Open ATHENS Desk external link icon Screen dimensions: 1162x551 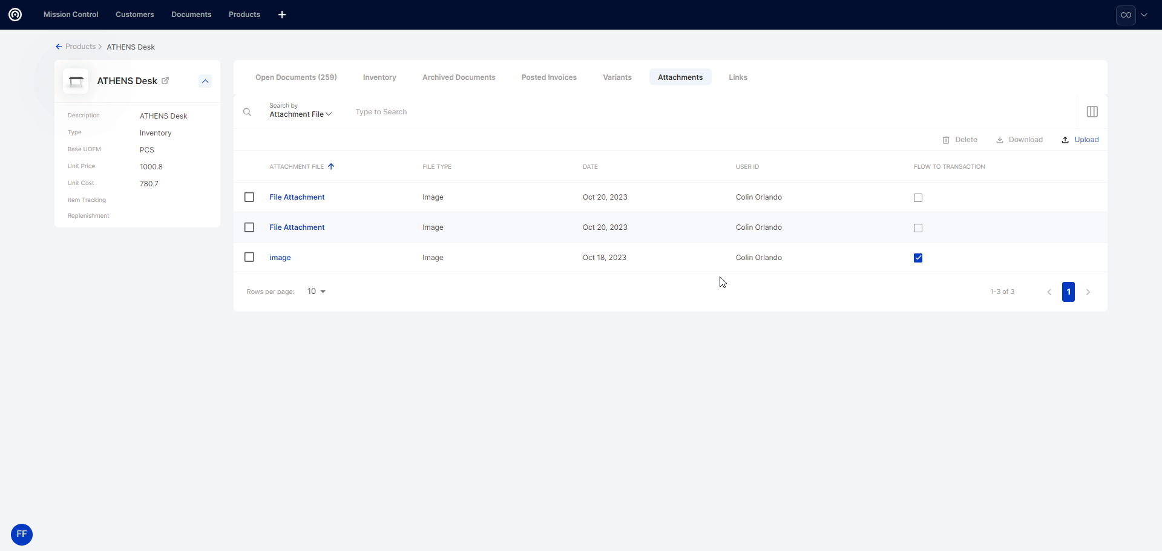tap(165, 80)
